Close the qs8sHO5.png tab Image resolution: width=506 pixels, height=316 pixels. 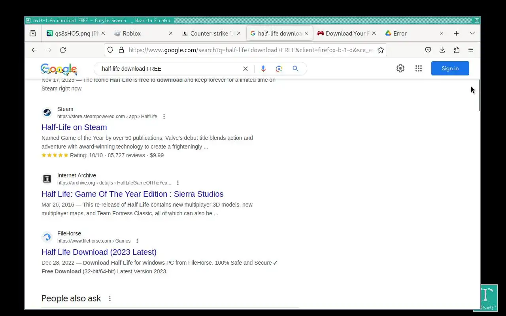tap(103, 34)
